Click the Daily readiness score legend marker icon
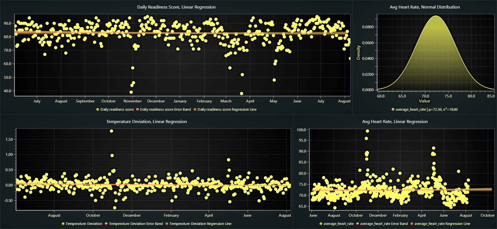The height and width of the screenshot is (229, 497). (x=98, y=110)
